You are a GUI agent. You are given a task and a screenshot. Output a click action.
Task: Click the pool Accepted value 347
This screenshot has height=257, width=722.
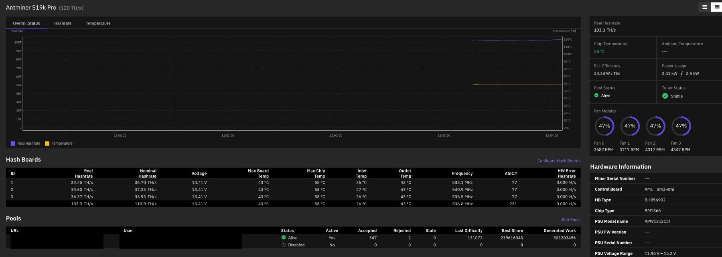click(x=373, y=238)
